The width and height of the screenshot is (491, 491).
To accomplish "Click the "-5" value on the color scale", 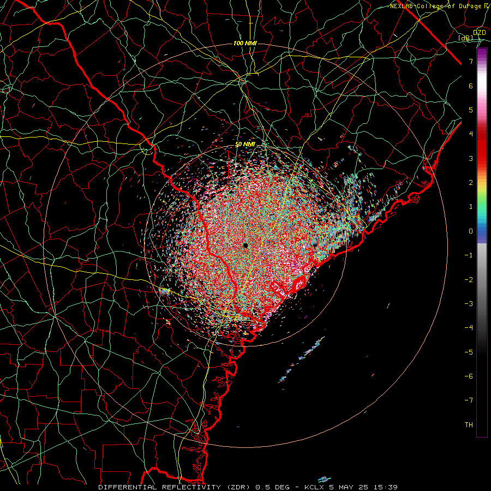I will click(469, 352).
